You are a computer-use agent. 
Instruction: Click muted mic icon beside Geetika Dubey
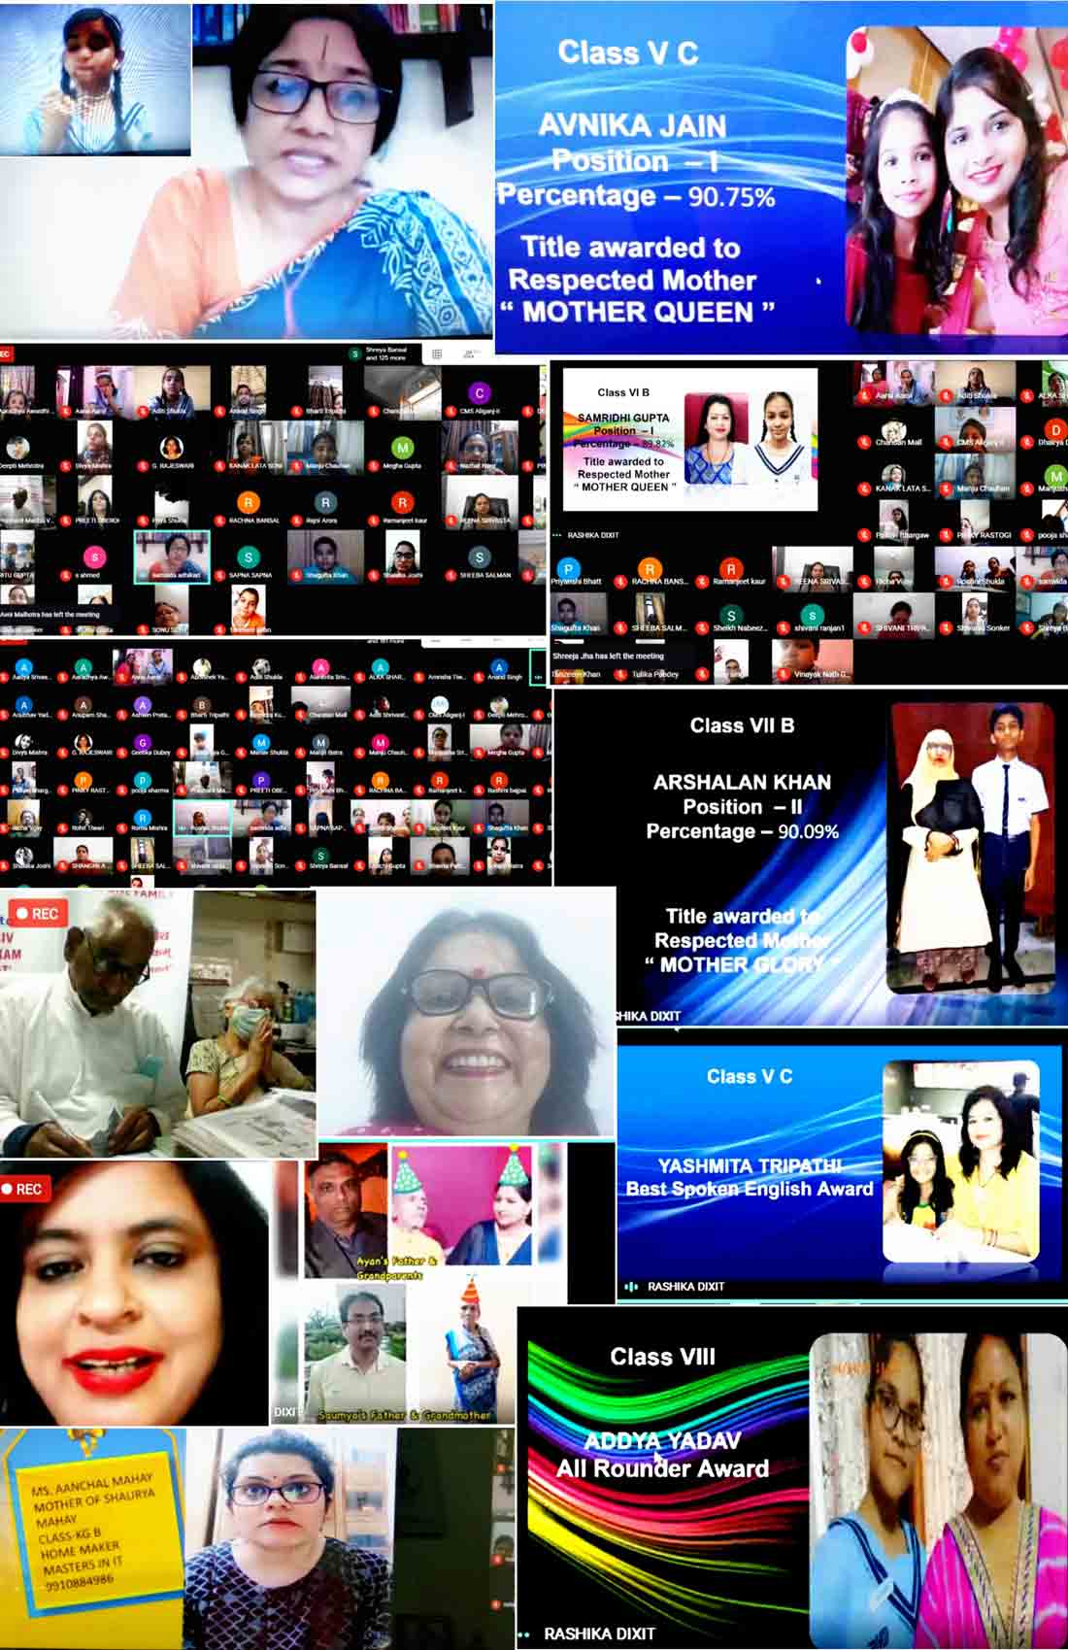pos(124,753)
